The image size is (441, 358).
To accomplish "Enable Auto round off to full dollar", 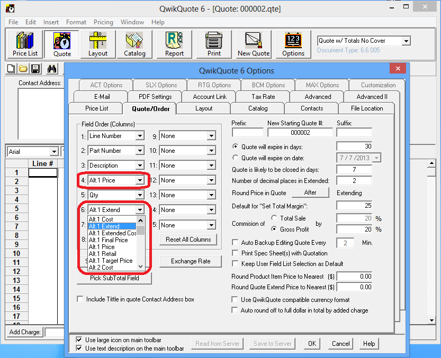I will (x=235, y=310).
